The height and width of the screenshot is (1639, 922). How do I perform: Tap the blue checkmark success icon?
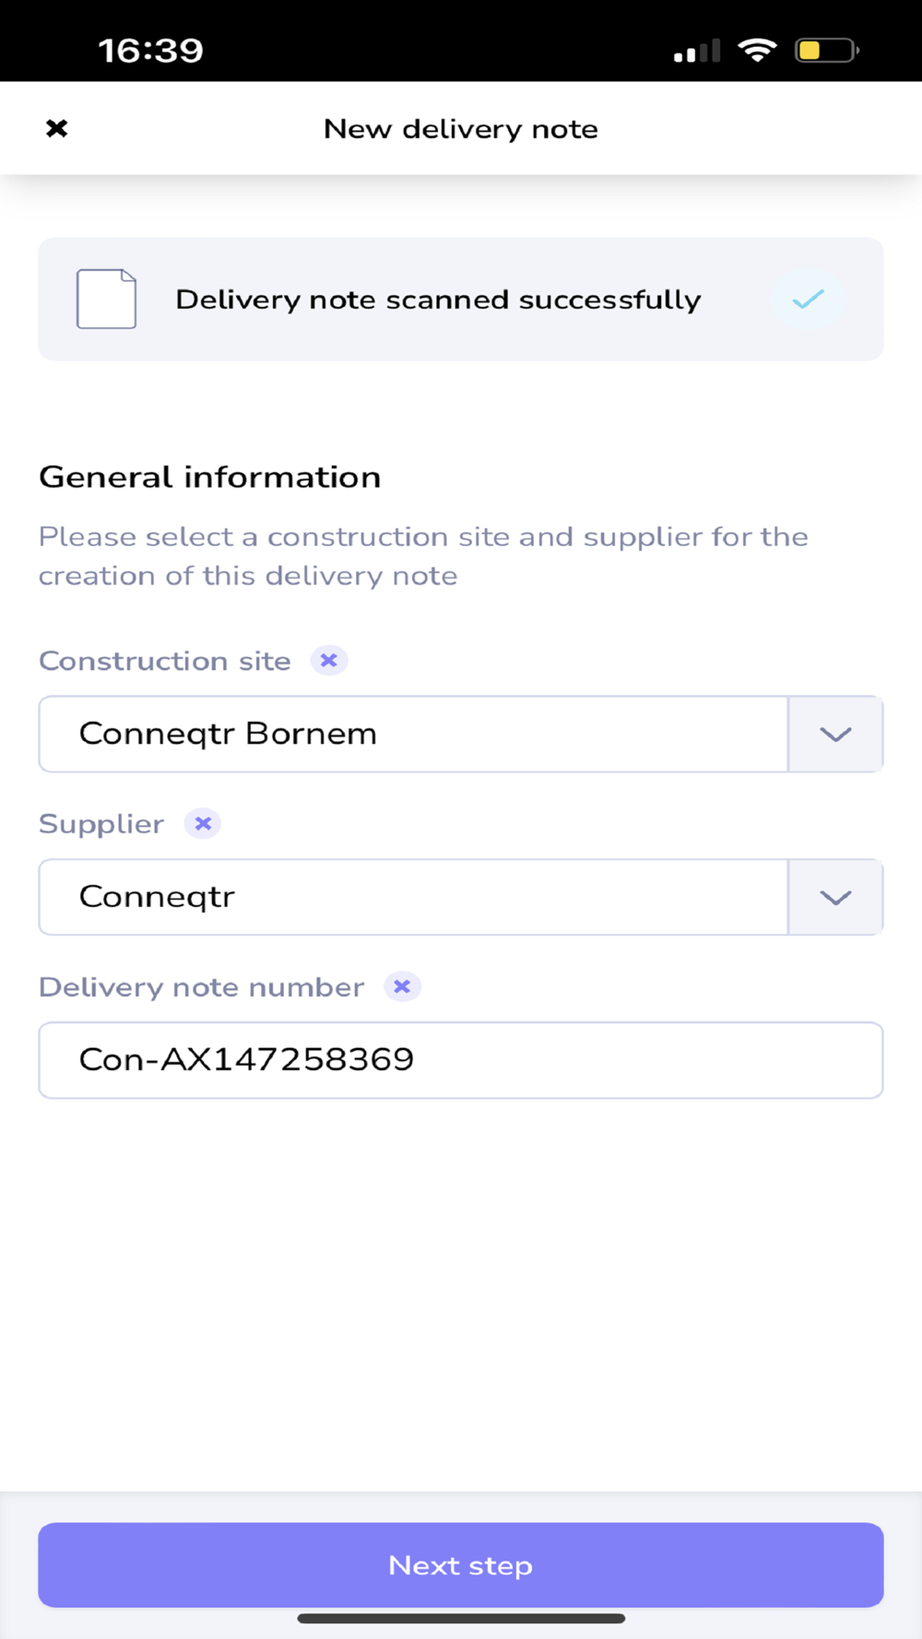point(808,299)
